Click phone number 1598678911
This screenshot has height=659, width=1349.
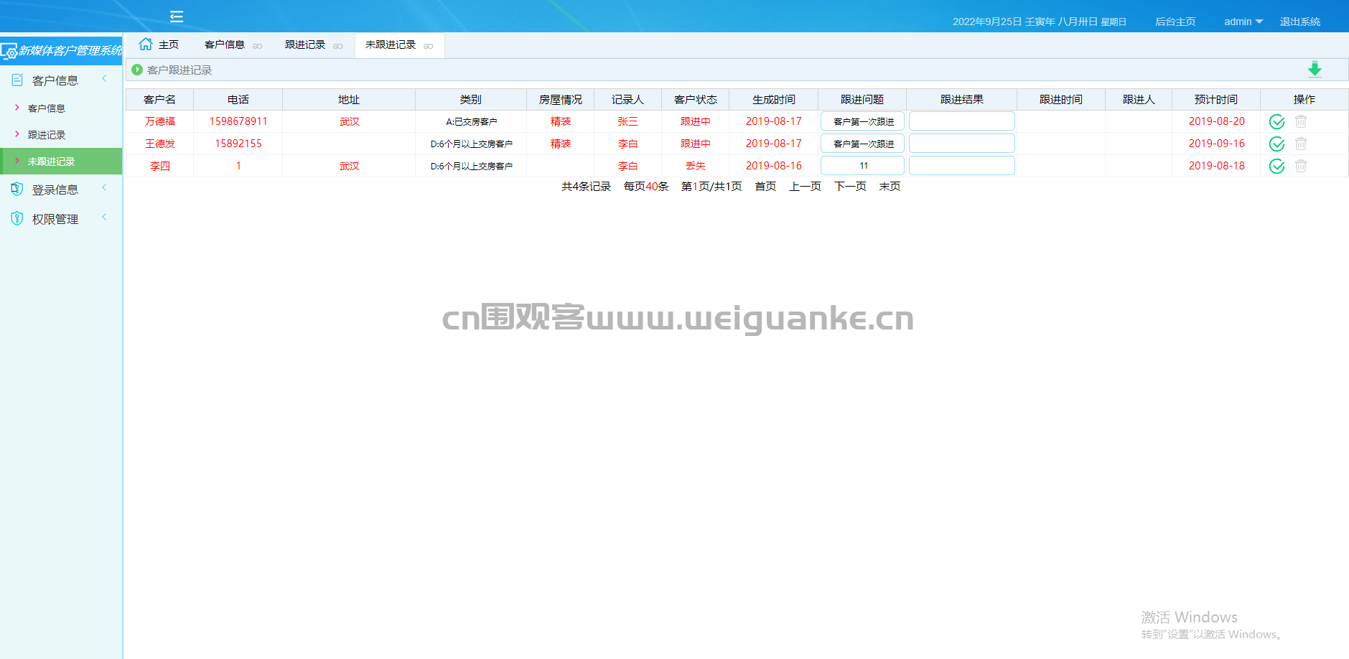(x=238, y=122)
